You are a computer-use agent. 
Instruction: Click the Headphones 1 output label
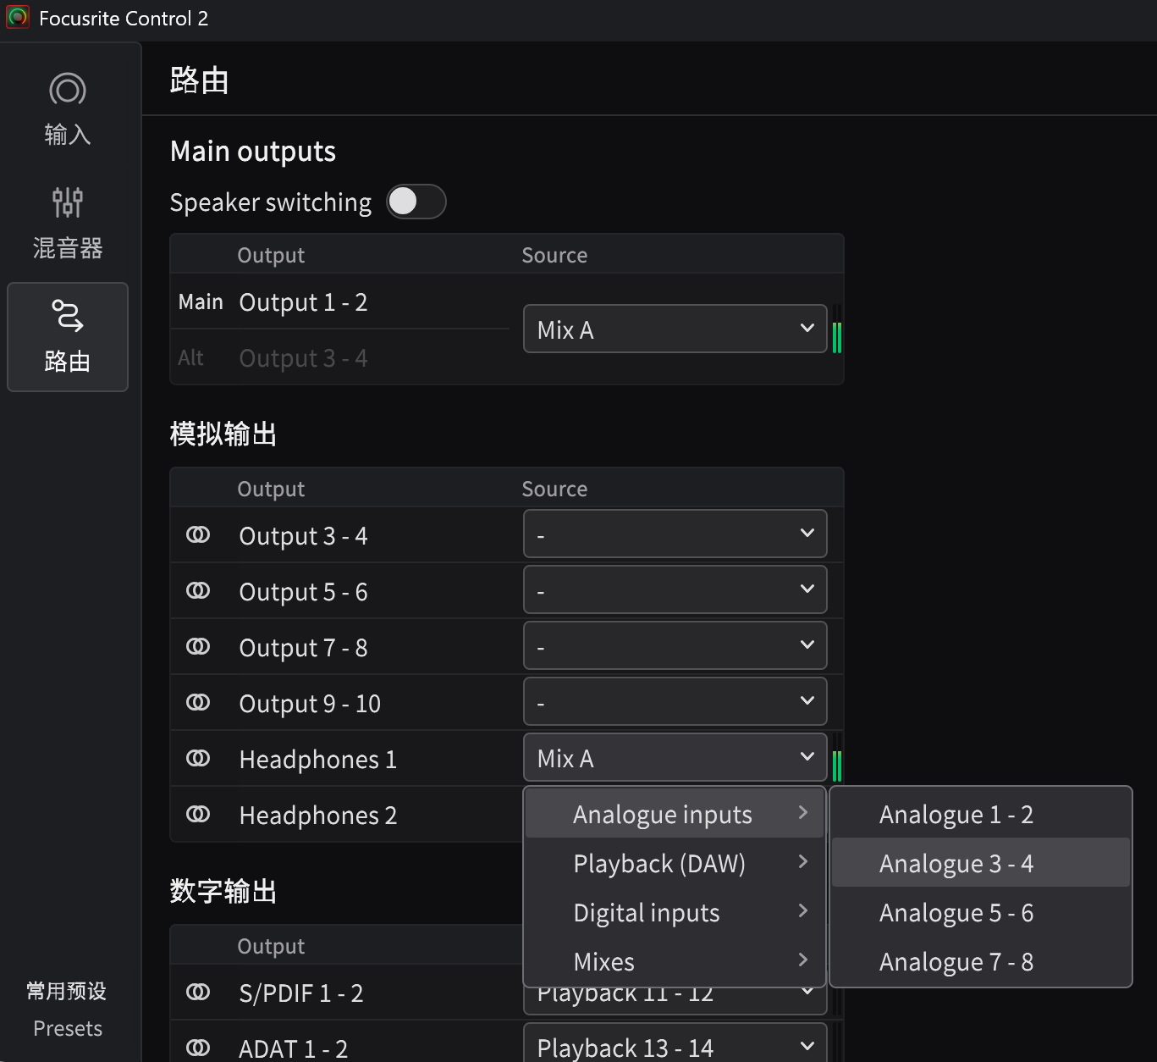(318, 759)
